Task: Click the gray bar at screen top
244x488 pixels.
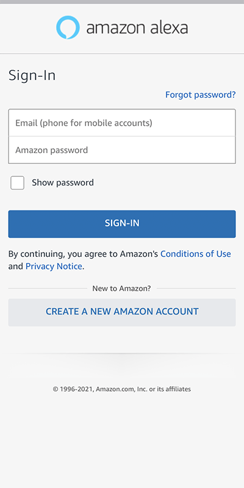Action: (122, 2)
